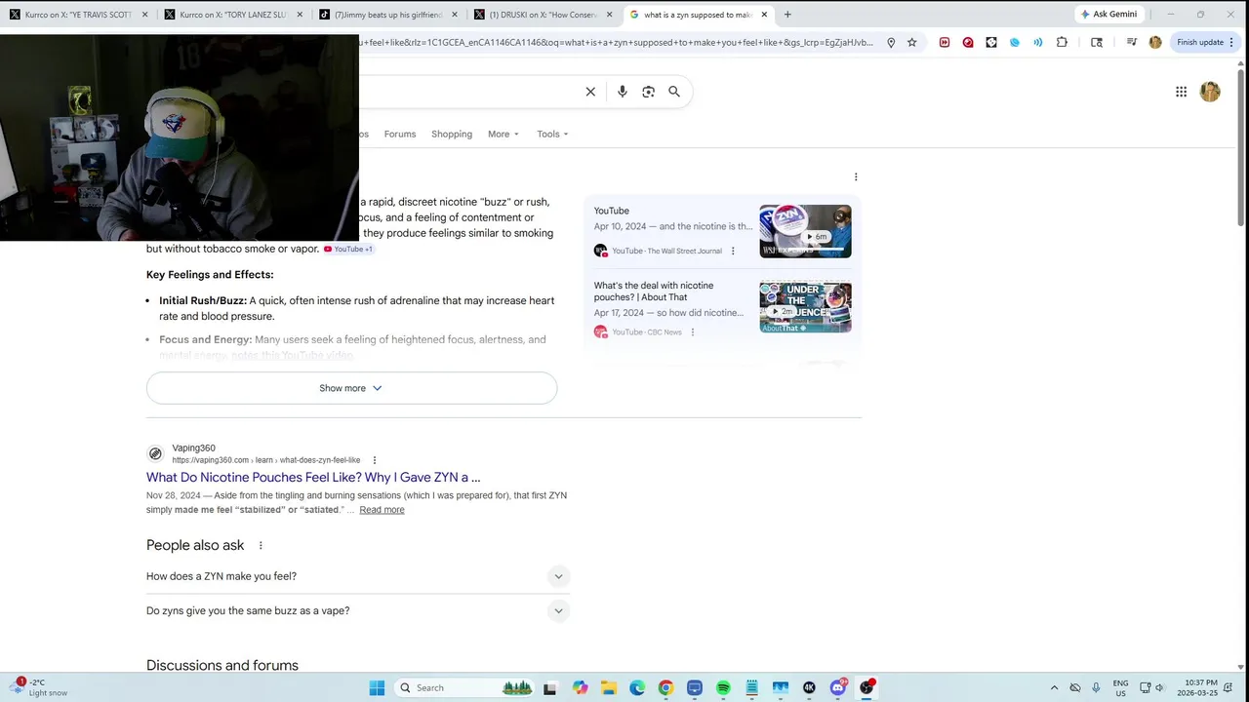
Task: Close the active Google search tab
Action: [x=764, y=15]
